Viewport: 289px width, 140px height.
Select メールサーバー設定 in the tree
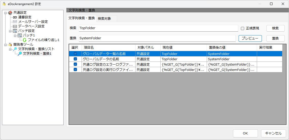33,22
